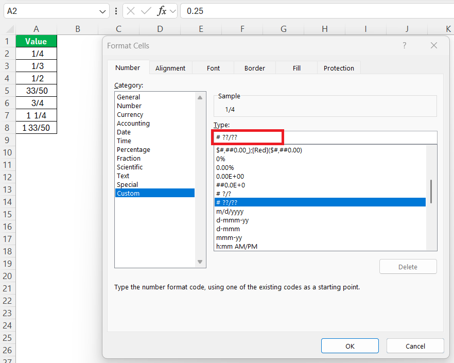
Task: Select cell showing 1/3
Action: (36, 66)
